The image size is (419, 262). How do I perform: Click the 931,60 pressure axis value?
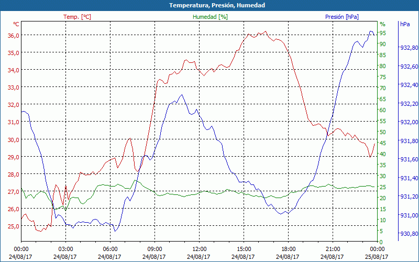(x=409, y=159)
